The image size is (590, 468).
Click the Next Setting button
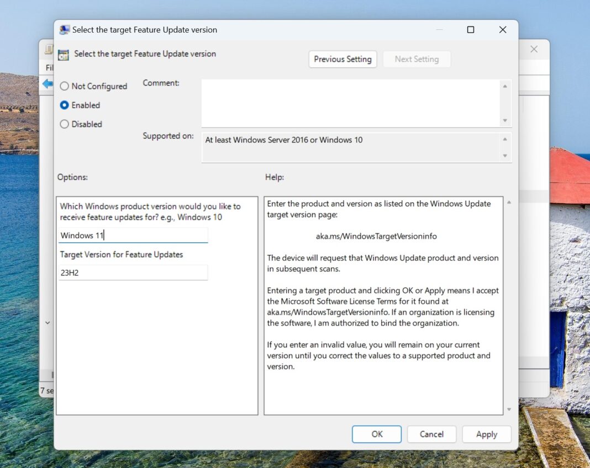417,59
